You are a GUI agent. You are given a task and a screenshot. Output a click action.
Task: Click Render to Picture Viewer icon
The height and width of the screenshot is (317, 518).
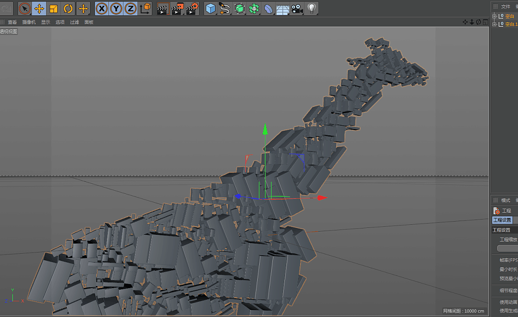178,8
